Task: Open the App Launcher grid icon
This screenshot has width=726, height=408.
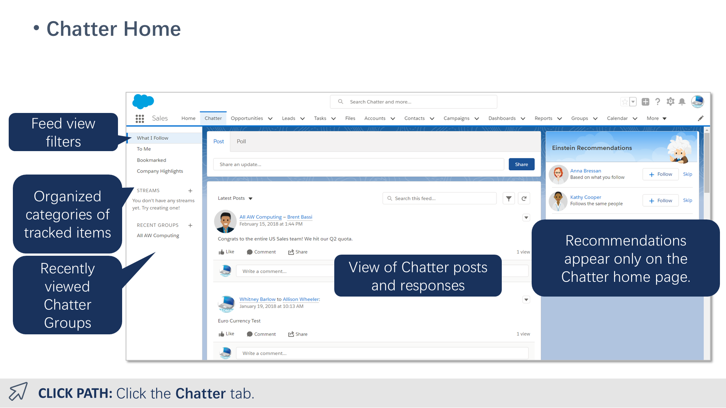Action: tap(140, 119)
